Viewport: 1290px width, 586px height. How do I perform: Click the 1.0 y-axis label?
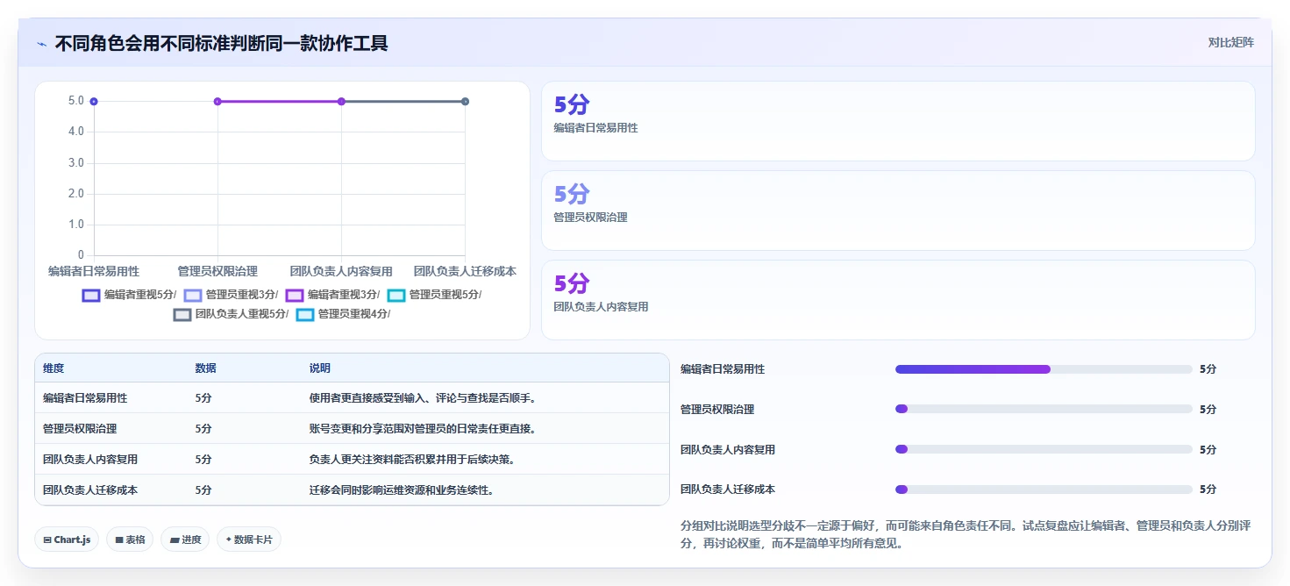tap(76, 225)
